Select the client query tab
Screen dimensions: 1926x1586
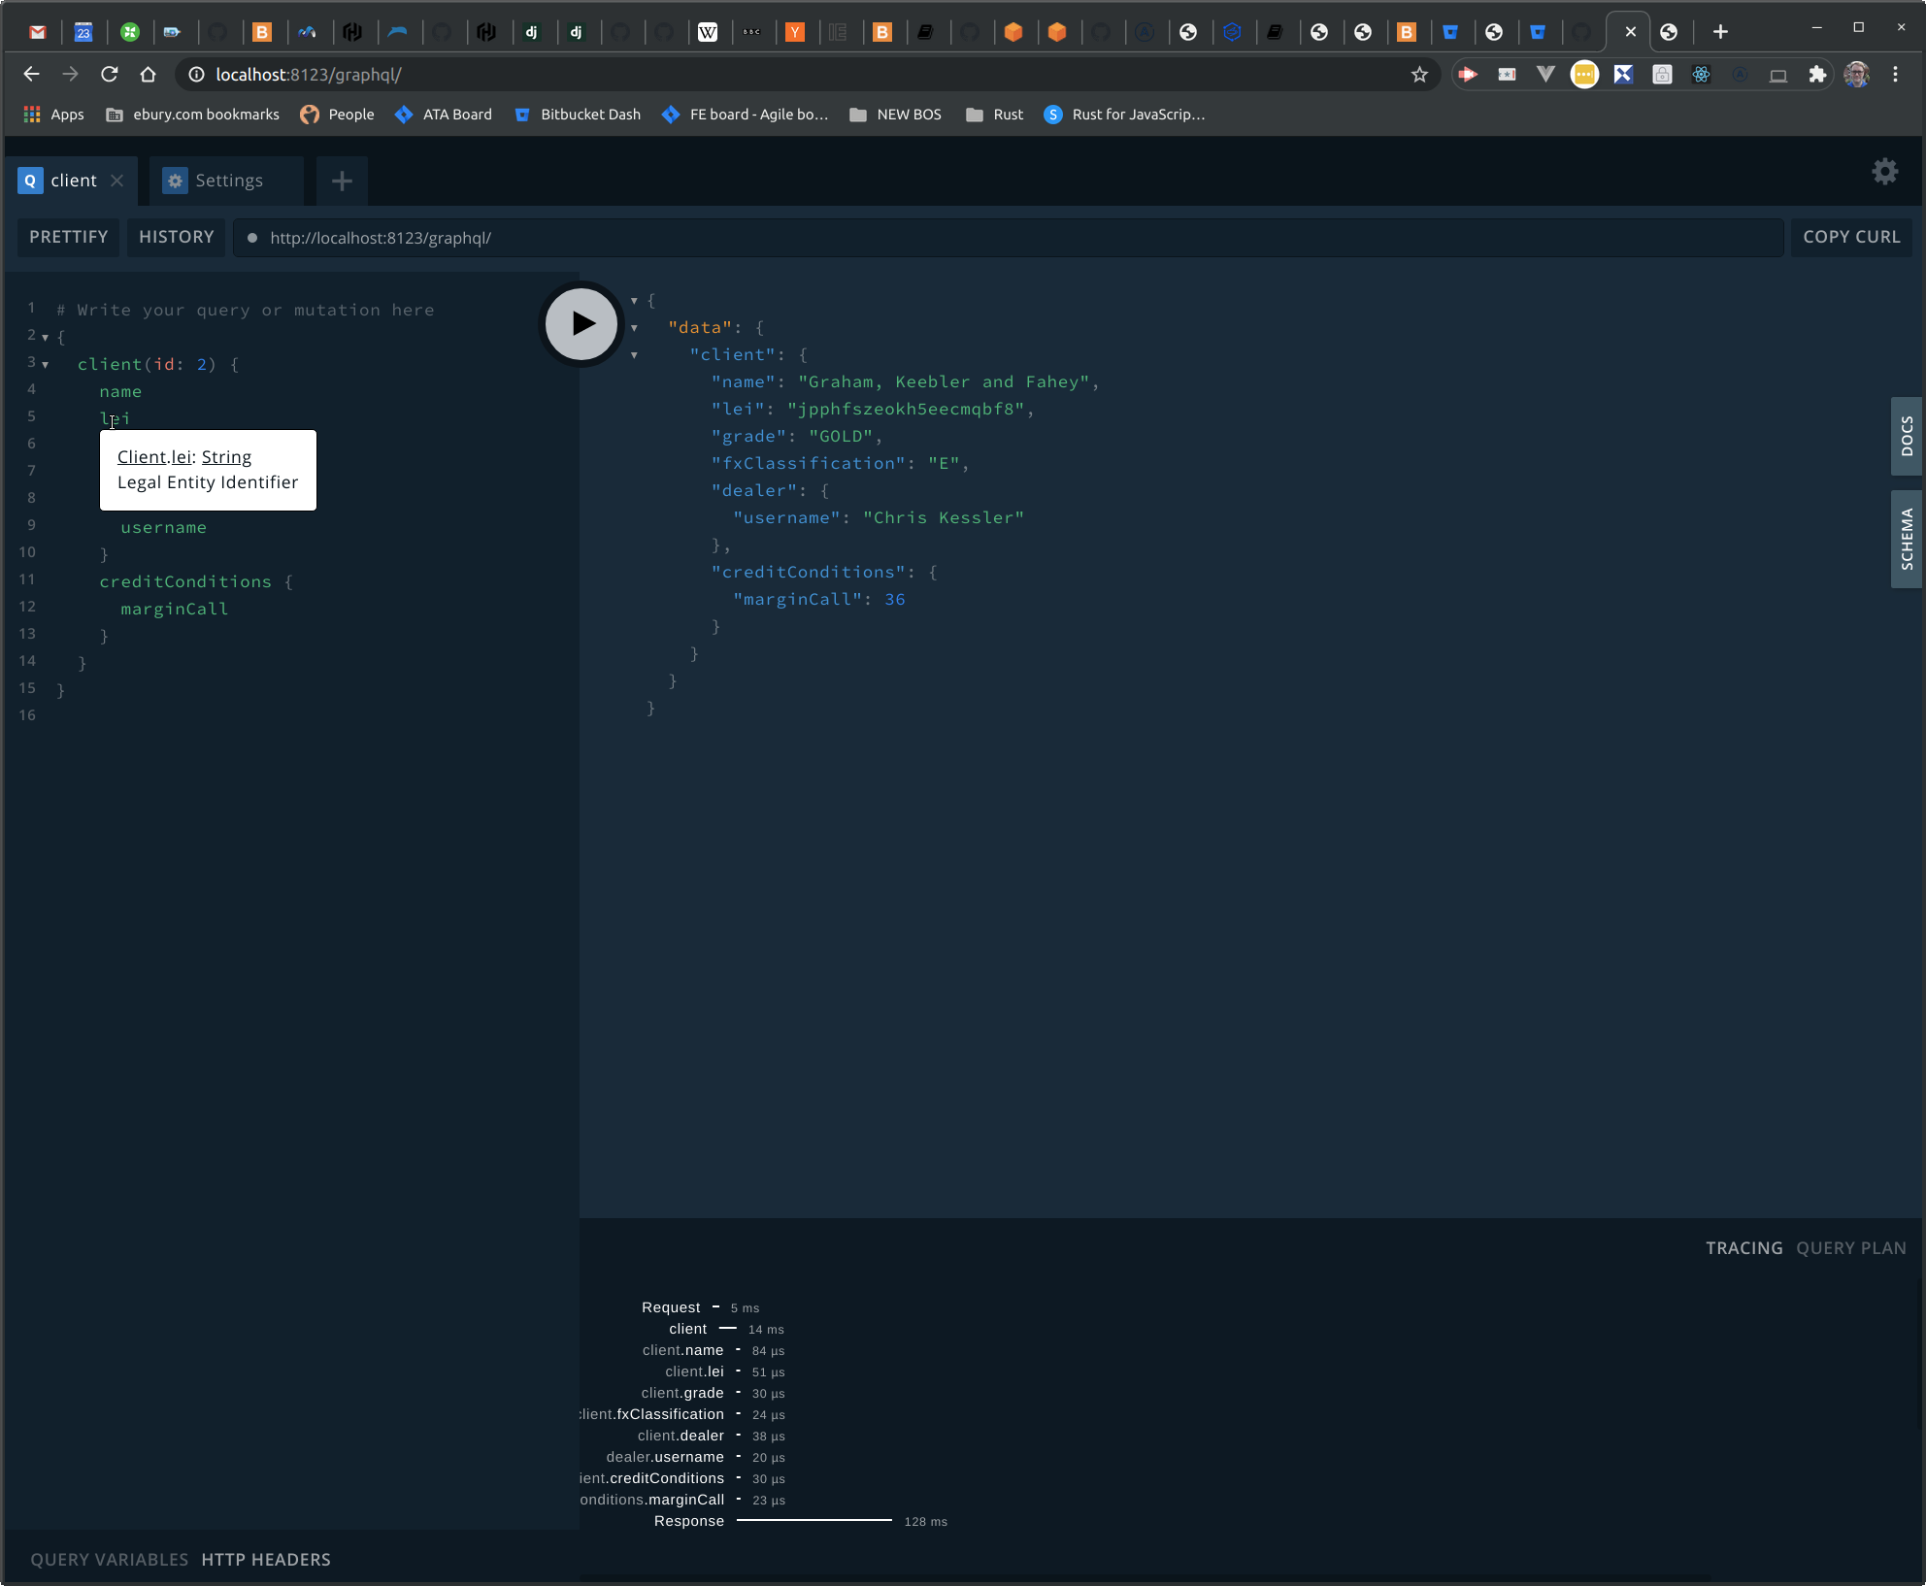[73, 181]
